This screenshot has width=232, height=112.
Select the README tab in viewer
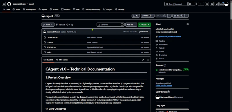pyautogui.click(x=48, y=60)
